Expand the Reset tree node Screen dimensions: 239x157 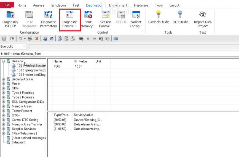pos(4,84)
